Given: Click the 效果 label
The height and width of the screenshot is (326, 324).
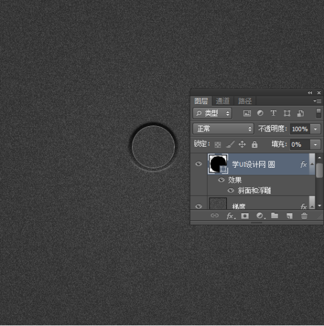Looking at the screenshot, I should tap(235, 180).
